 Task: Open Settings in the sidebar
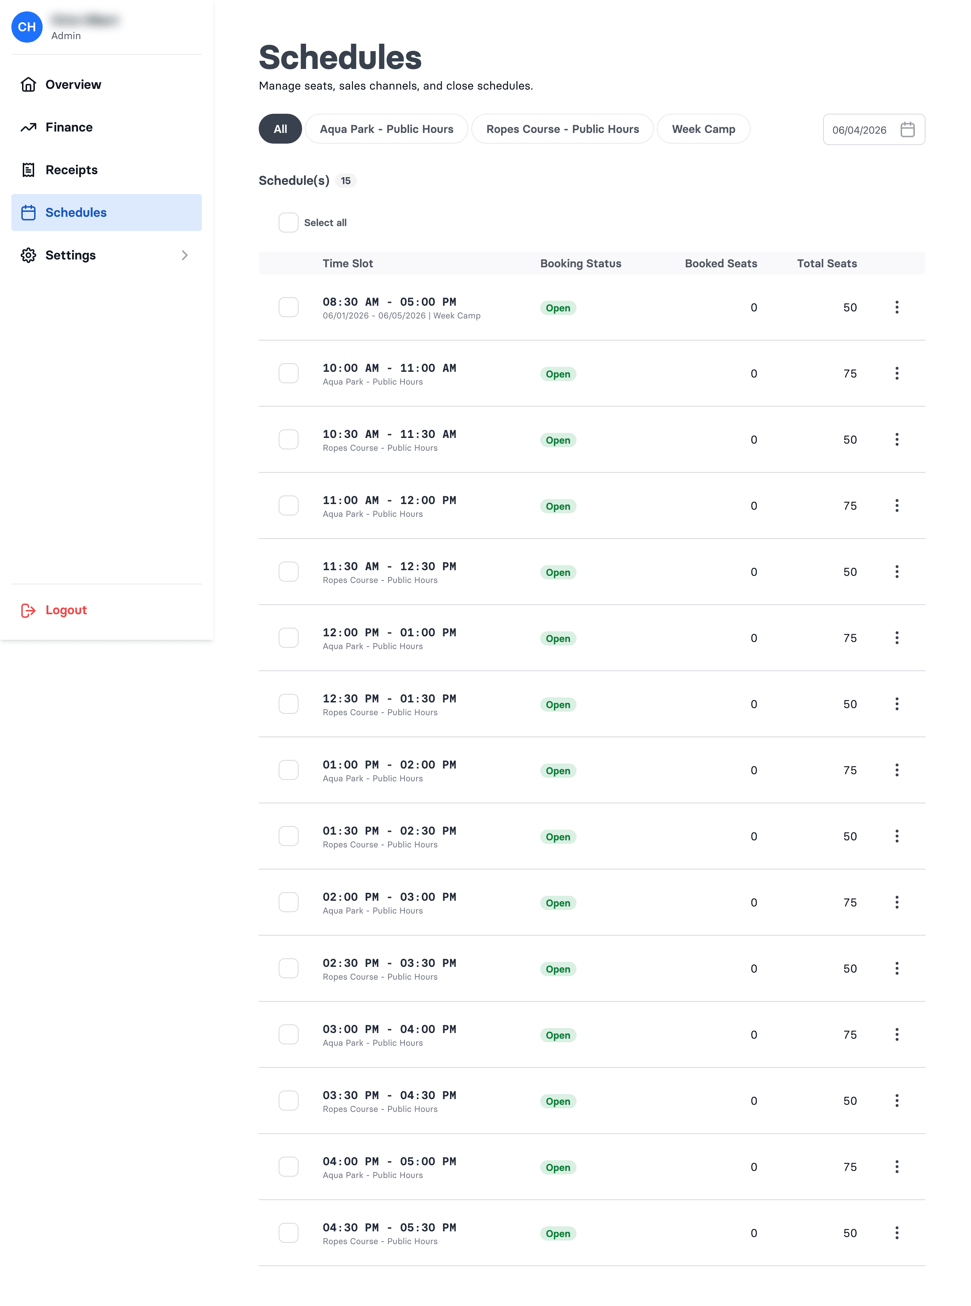(106, 255)
